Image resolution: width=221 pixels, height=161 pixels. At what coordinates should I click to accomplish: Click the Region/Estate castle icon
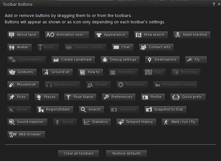pos(41,110)
